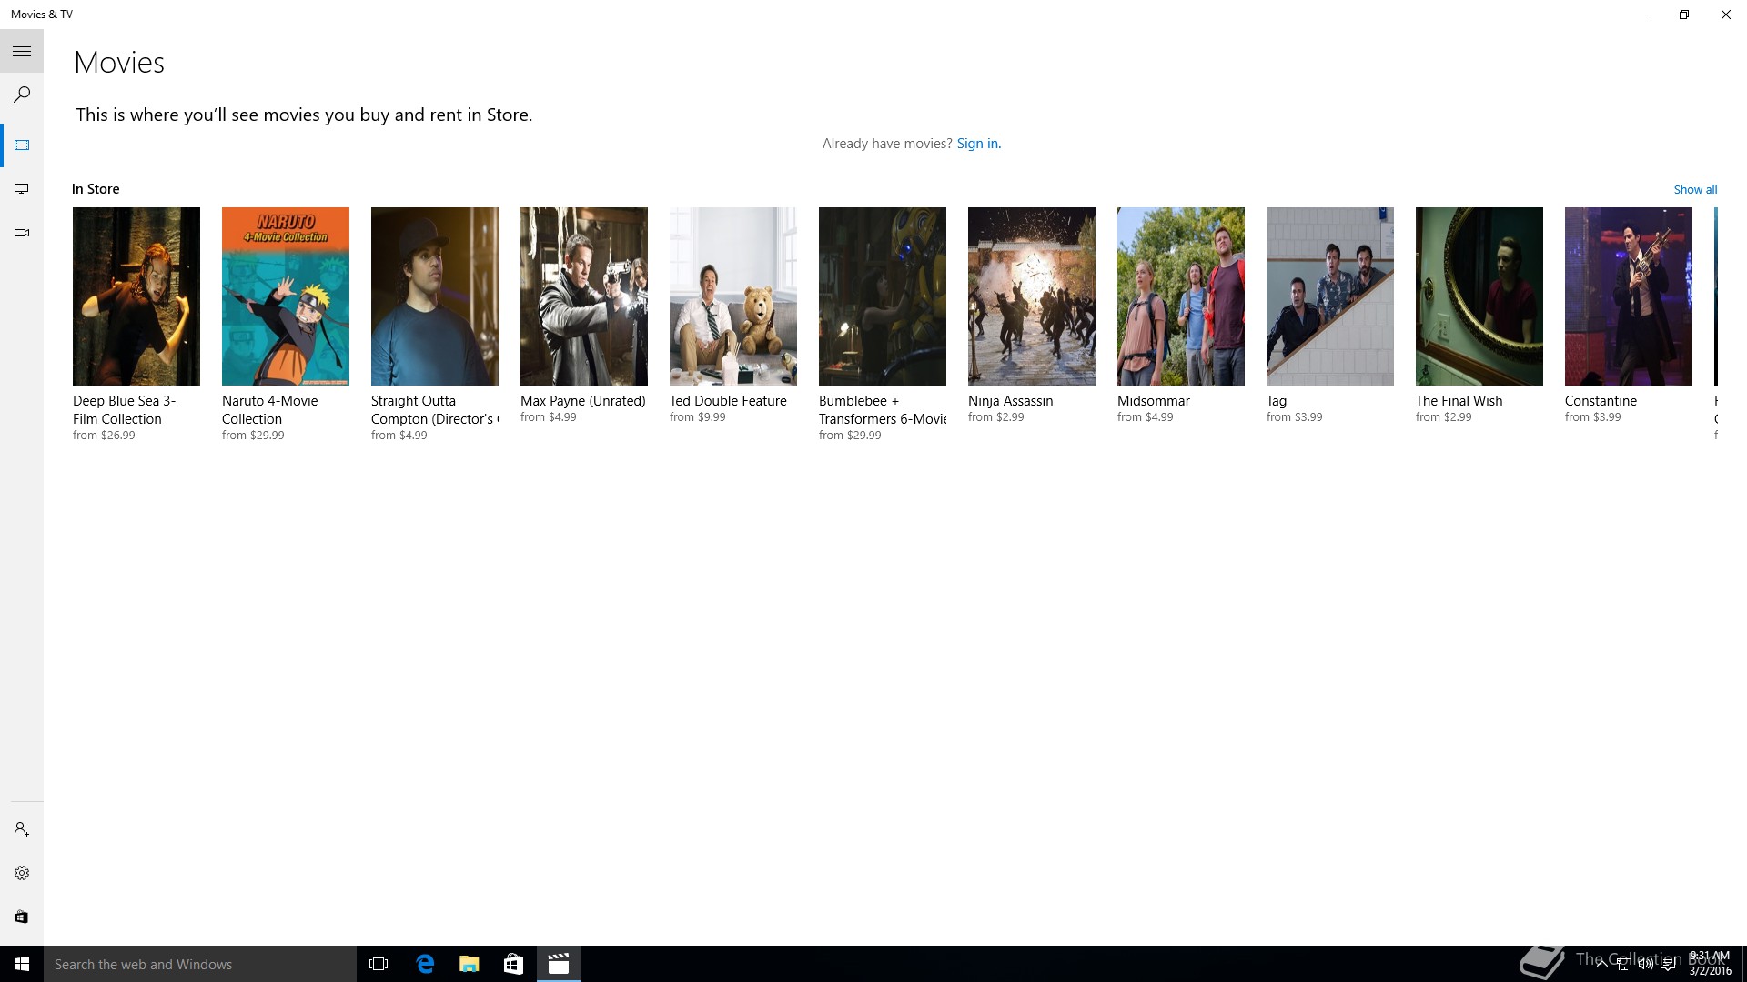
Task: Click the volume speaker tray icon
Action: (1646, 964)
